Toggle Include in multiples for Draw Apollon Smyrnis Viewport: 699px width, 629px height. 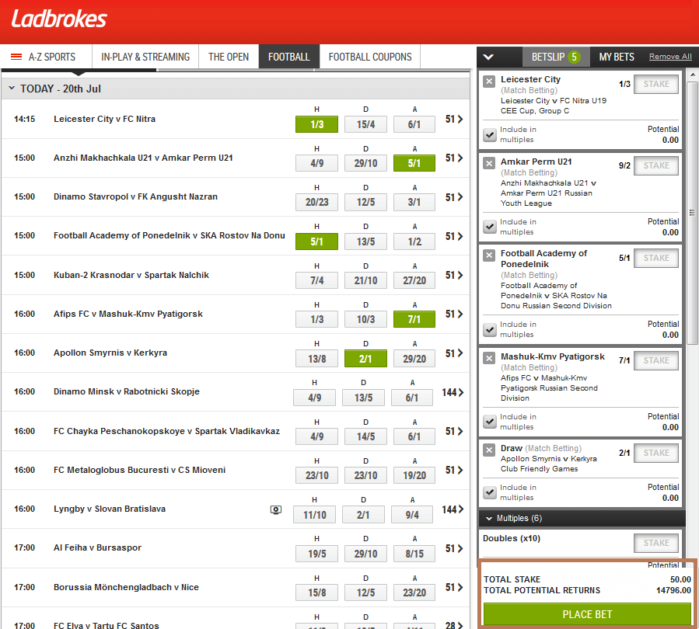tap(490, 492)
